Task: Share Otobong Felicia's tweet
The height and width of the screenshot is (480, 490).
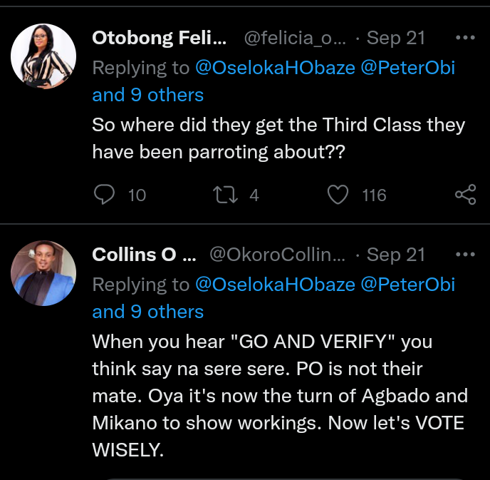Action: click(x=465, y=195)
